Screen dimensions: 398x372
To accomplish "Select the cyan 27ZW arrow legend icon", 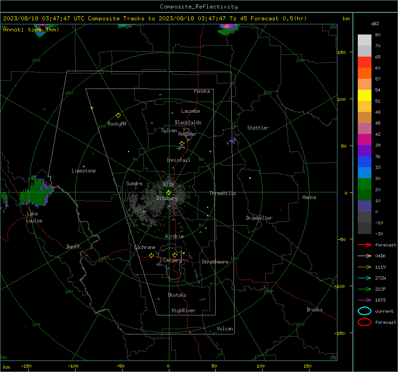I will pyautogui.click(x=364, y=278).
